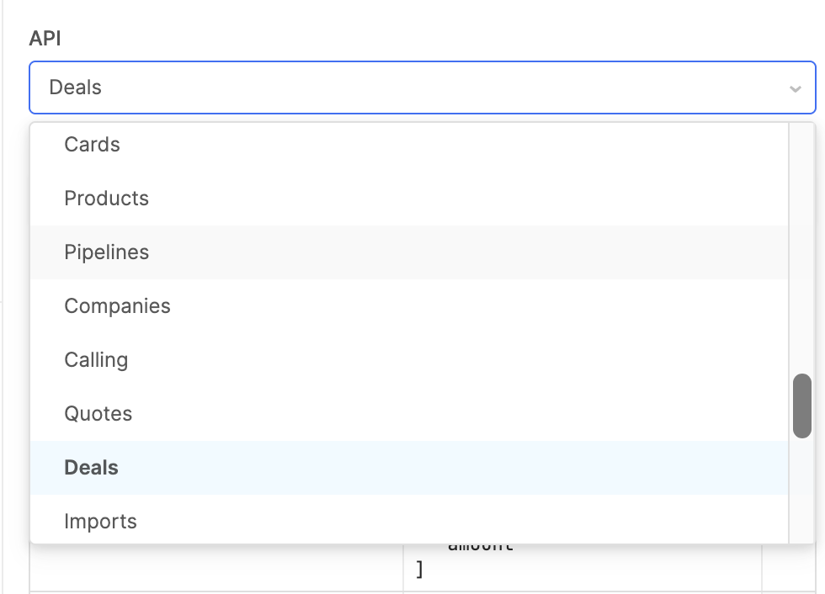Collapse the API dropdown using its chevron arrow
The image size is (825, 594).
click(x=795, y=88)
